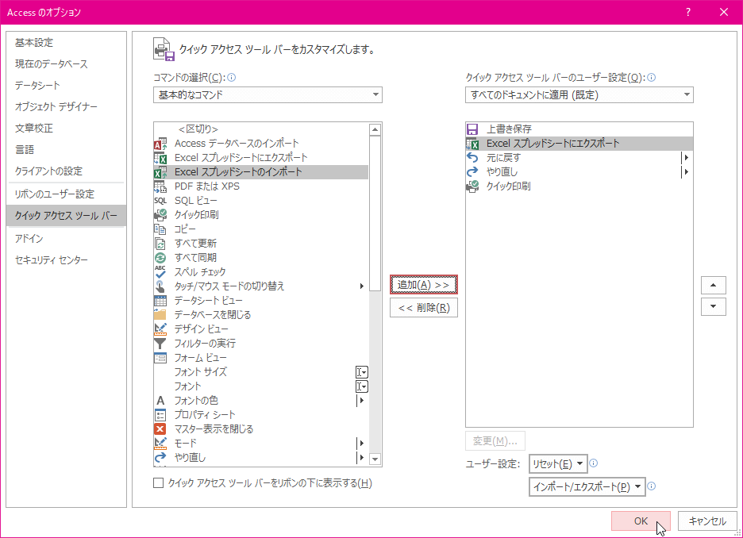
Task: Open すべてのドキュメントに適用 dropdown
Action: (579, 95)
